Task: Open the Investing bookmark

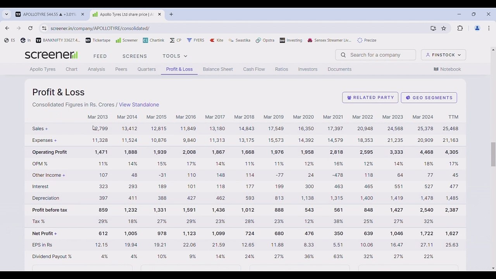Action: (x=291, y=40)
